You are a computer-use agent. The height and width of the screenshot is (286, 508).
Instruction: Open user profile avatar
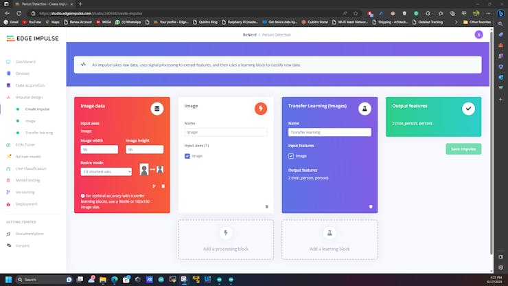(478, 35)
